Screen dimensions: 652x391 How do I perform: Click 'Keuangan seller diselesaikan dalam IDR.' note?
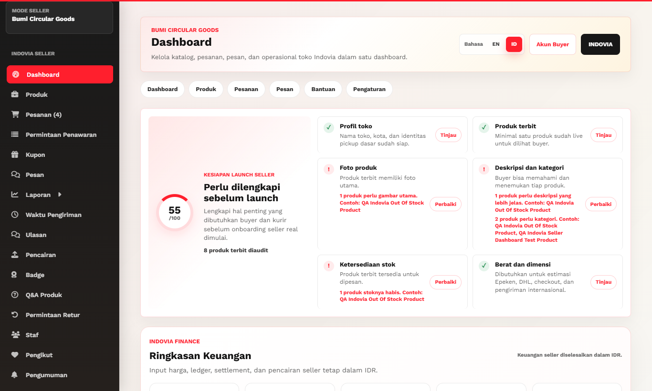pyautogui.click(x=569, y=355)
